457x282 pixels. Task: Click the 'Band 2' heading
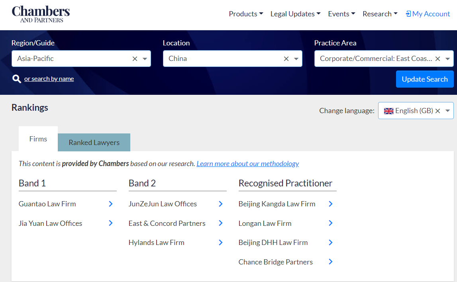142,183
